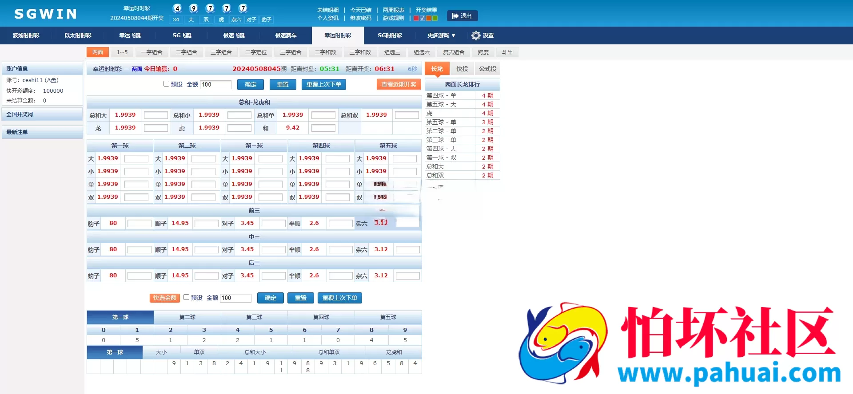Click the 退出 logout button
The image size is (853, 394).
tap(462, 16)
